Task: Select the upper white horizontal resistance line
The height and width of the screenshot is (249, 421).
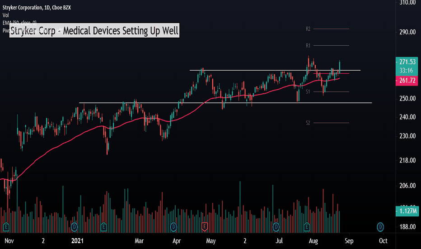Action: [x=275, y=70]
